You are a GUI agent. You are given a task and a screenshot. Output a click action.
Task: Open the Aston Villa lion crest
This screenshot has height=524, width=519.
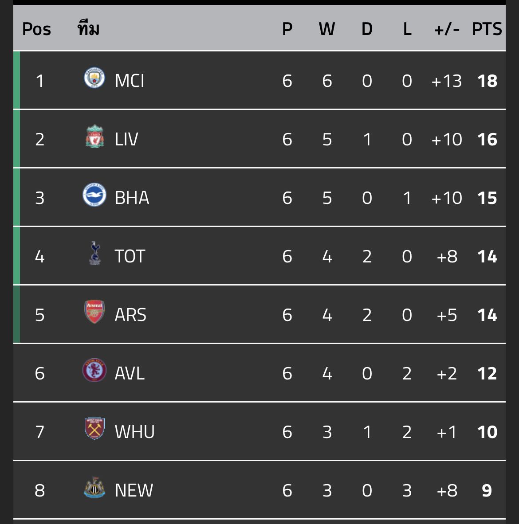[x=94, y=370]
